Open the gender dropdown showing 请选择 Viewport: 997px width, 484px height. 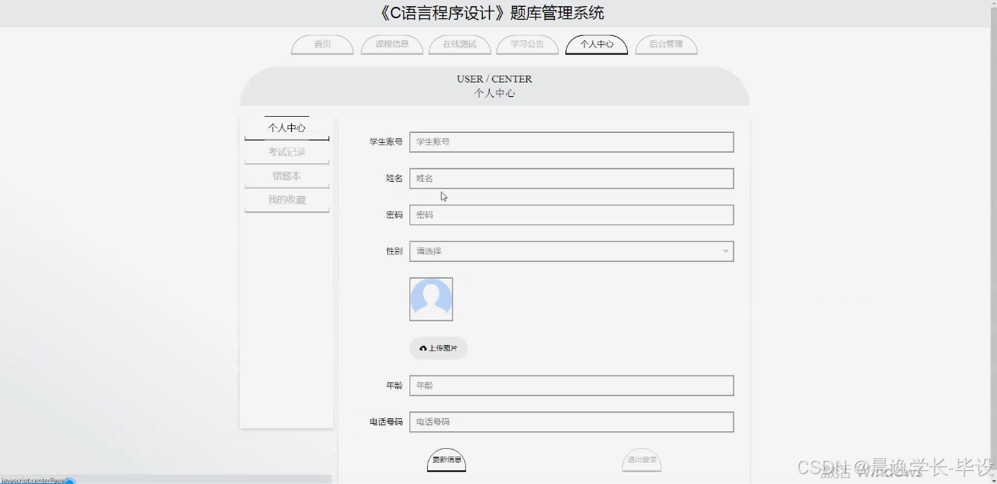point(571,250)
